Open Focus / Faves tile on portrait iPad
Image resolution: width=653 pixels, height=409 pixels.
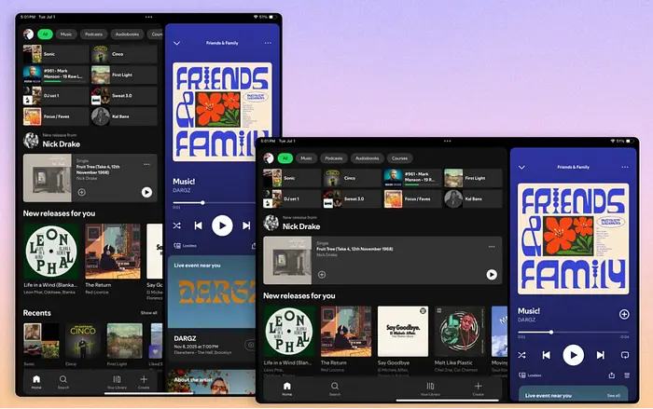click(x=56, y=116)
